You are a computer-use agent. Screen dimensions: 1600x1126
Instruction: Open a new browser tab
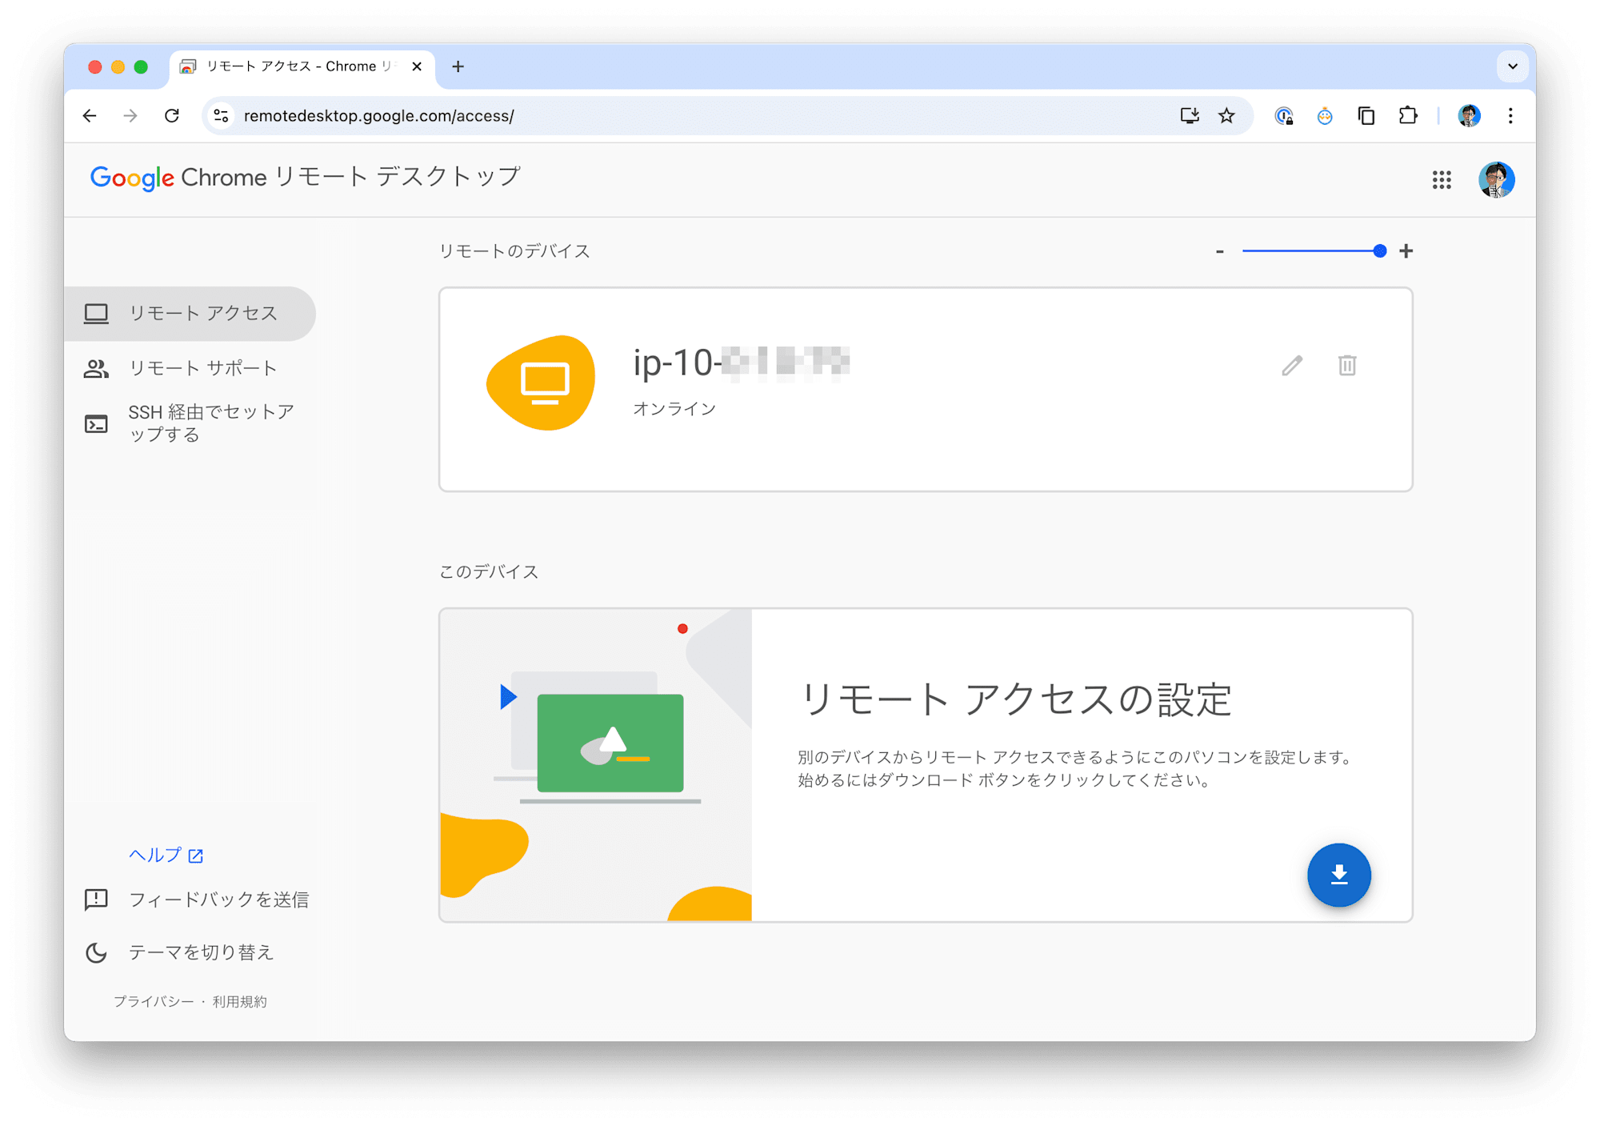[x=458, y=66]
